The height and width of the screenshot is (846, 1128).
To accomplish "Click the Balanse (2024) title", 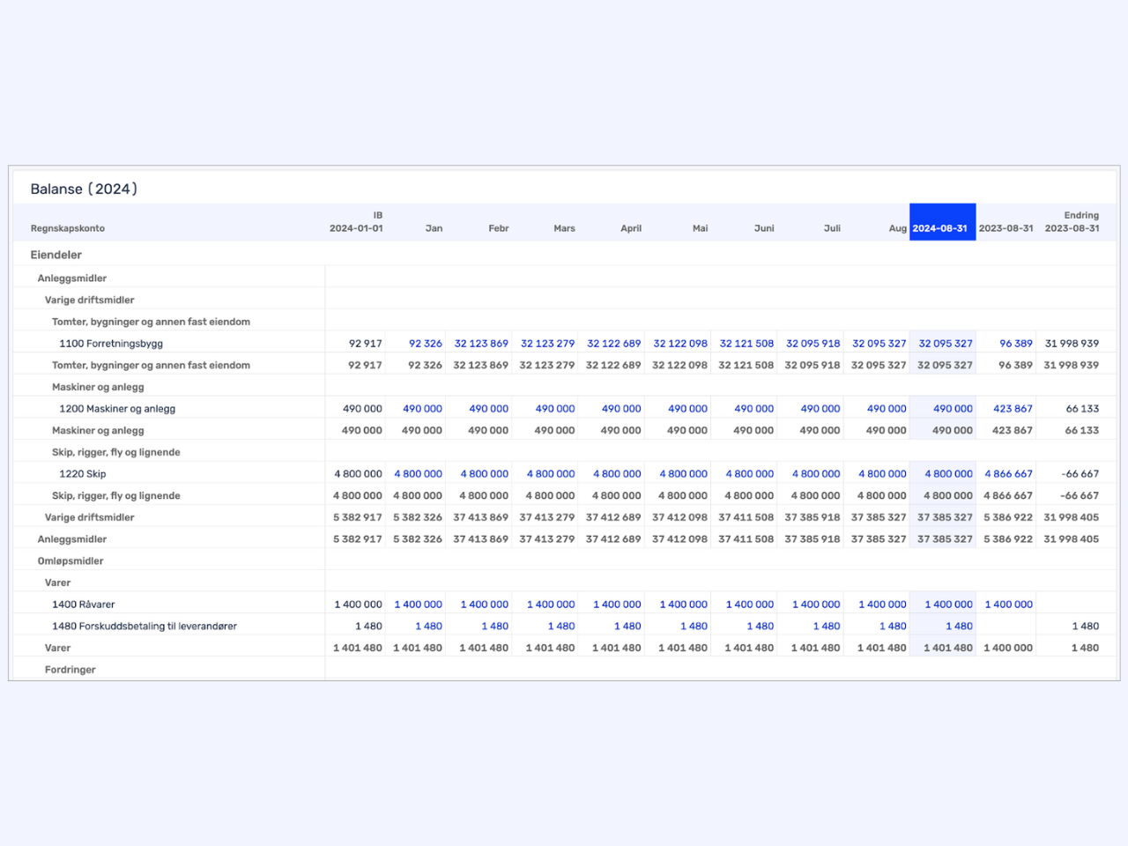I will click(84, 189).
